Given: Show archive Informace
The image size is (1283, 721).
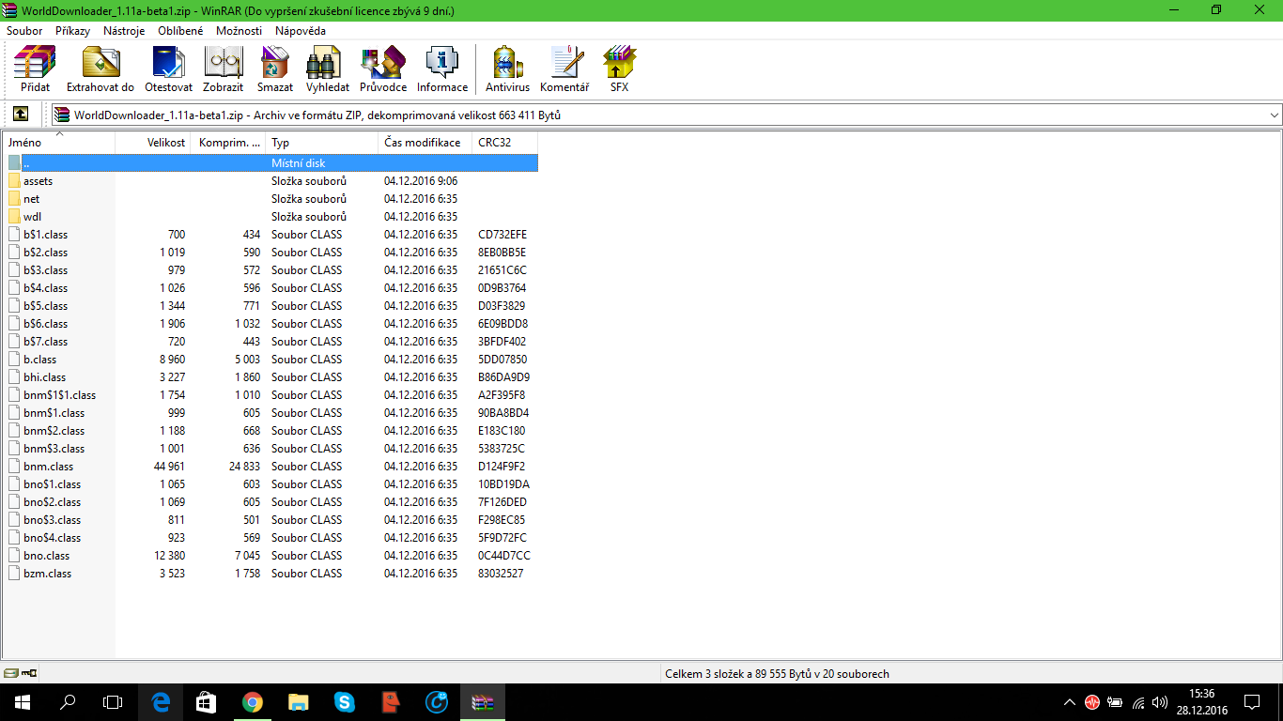Looking at the screenshot, I should (x=442, y=69).
